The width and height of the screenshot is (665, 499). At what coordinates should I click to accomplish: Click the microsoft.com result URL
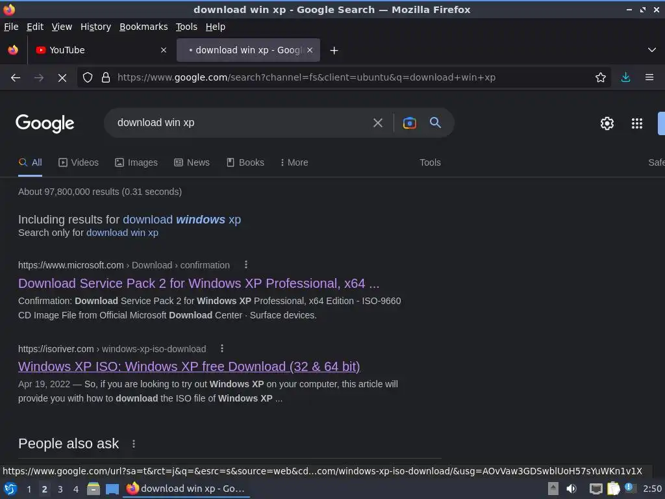[x=124, y=265]
